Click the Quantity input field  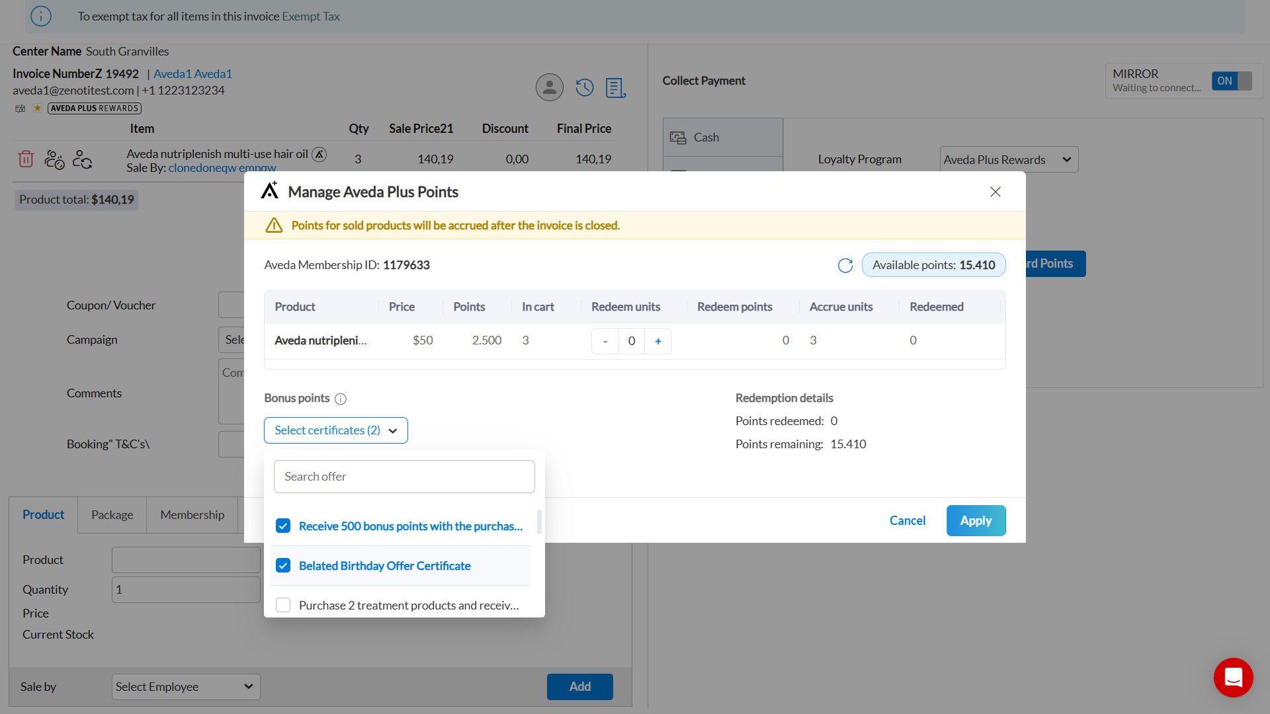tap(186, 590)
